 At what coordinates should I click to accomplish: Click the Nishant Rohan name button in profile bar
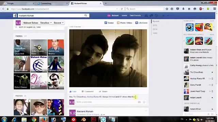[x=31, y=23]
